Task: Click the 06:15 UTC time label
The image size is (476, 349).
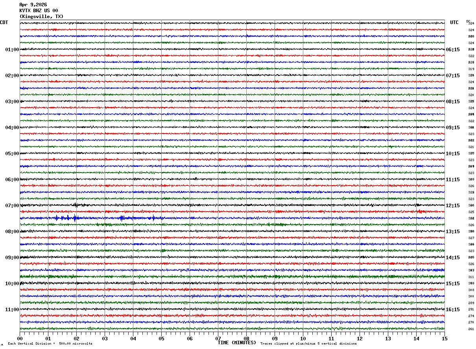Action: [x=453, y=50]
